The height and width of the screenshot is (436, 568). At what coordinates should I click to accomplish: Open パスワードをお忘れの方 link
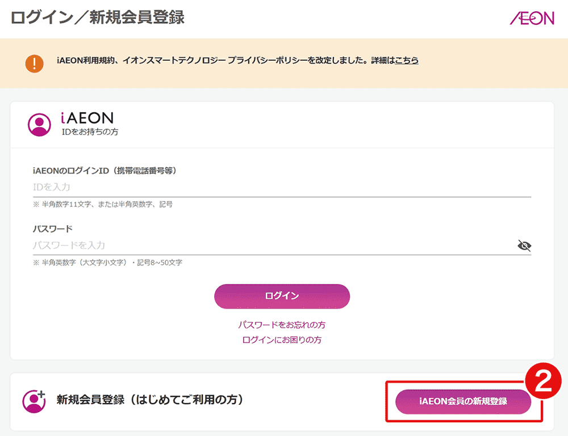pos(282,325)
